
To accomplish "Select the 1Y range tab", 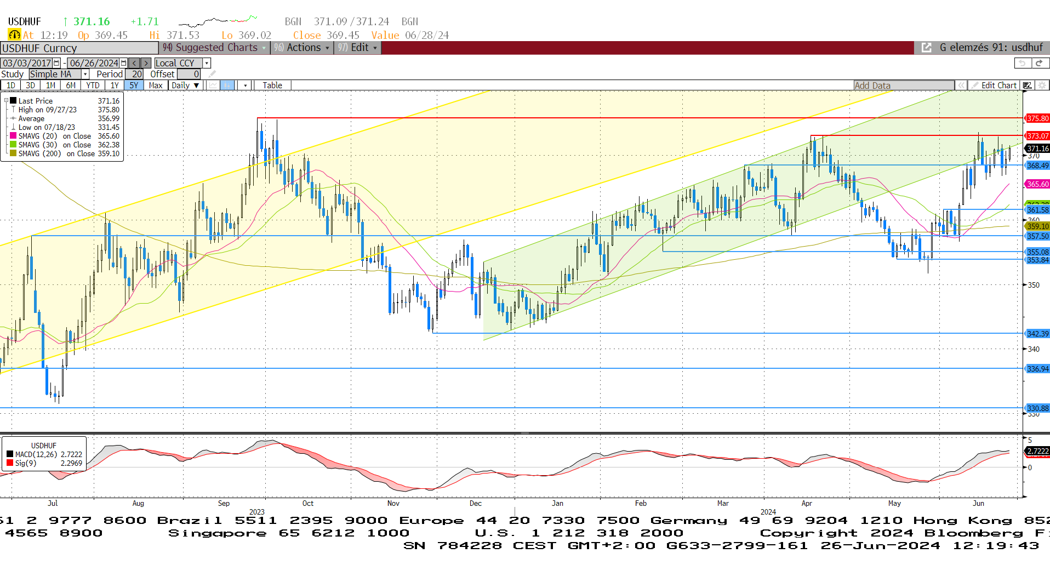I will (115, 85).
